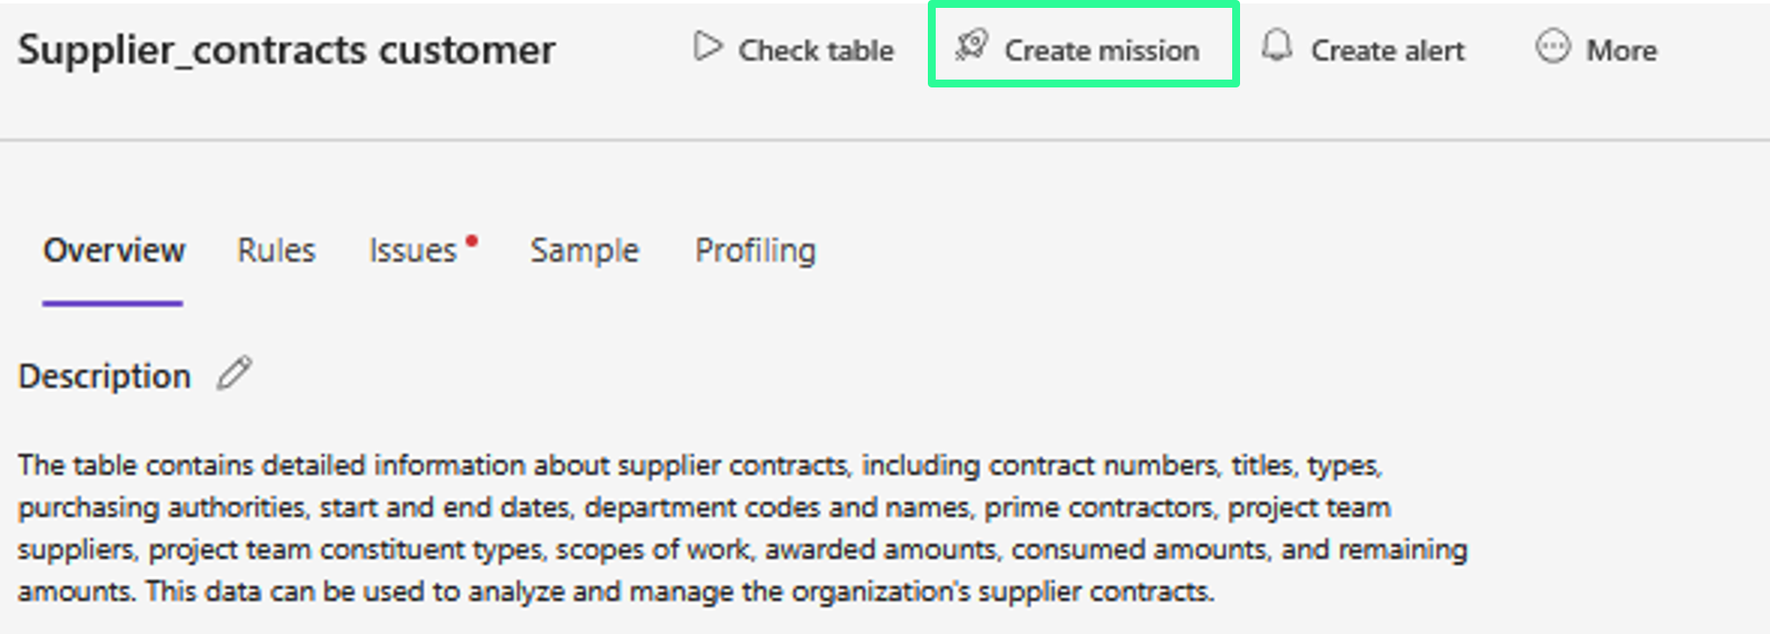Image resolution: width=1770 pixels, height=634 pixels.
Task: Click the word "customer" in the page title
Action: click(x=466, y=50)
